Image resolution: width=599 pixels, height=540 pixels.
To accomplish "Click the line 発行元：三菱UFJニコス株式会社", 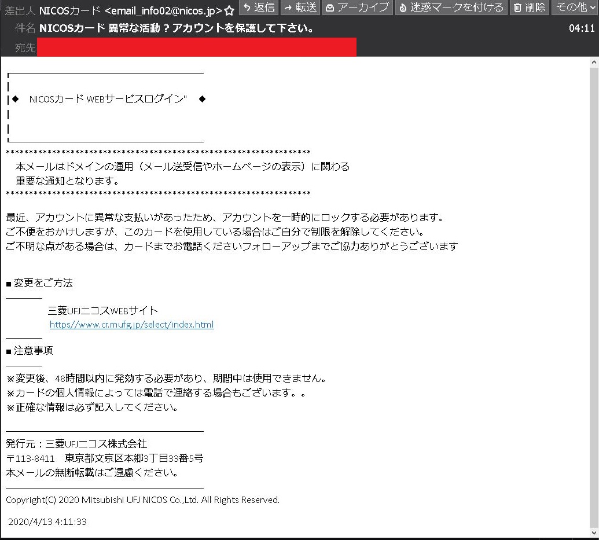I will [x=76, y=444].
